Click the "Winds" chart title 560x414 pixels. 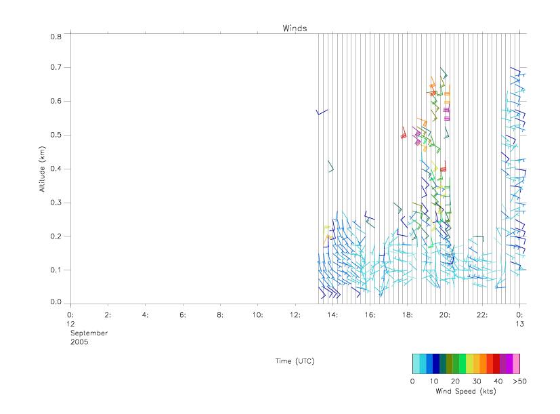(295, 28)
